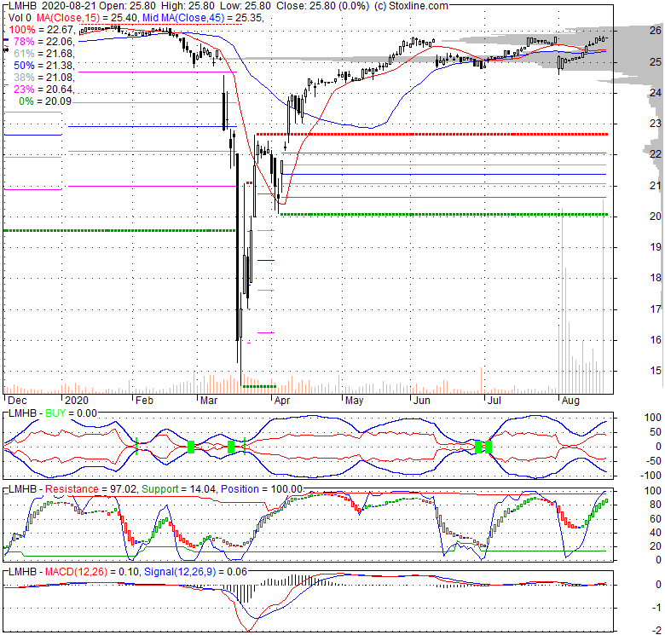Viewport: 665px width, 635px height.
Task: Click the Position = 100.00 label
Action: pyautogui.click(x=262, y=489)
